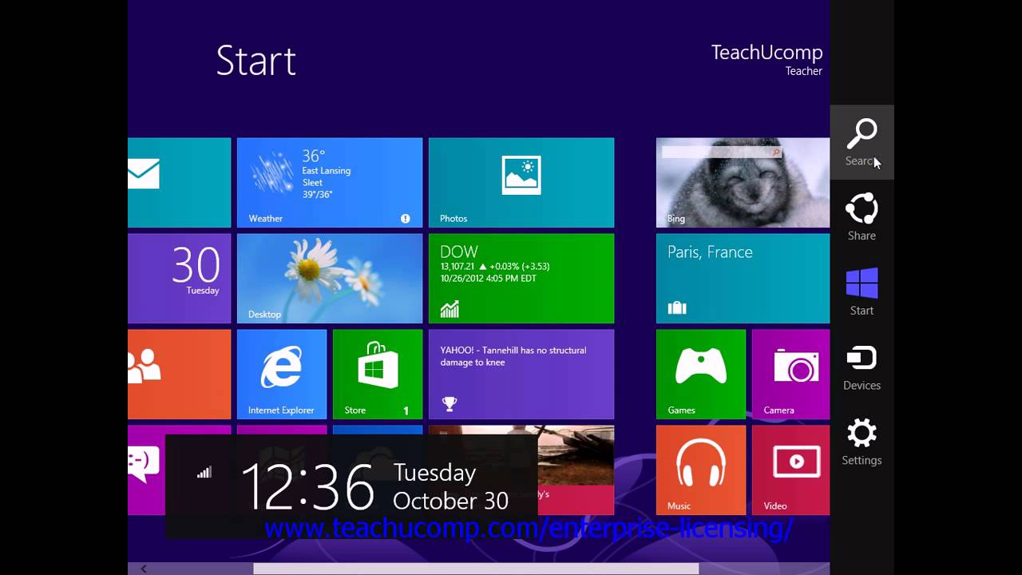Screen dimensions: 1022x575
Task: Open the Desktop tile with daisies
Action: coord(330,279)
